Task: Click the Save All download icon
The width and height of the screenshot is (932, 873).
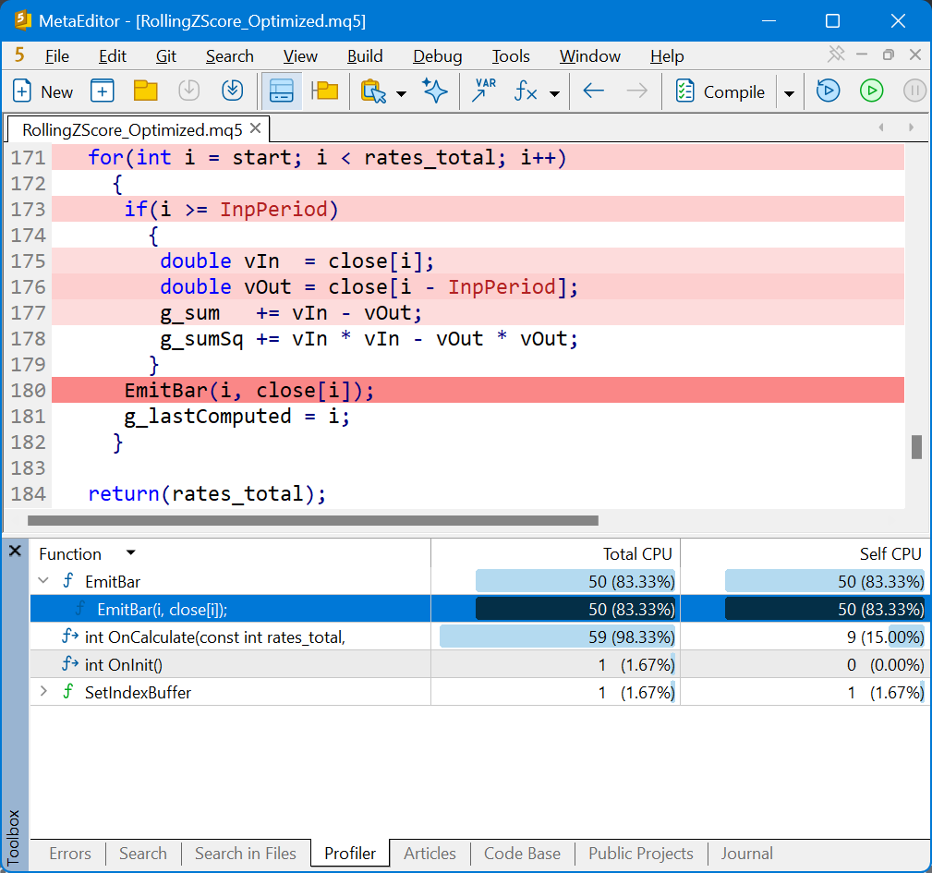Action: pyautogui.click(x=233, y=91)
